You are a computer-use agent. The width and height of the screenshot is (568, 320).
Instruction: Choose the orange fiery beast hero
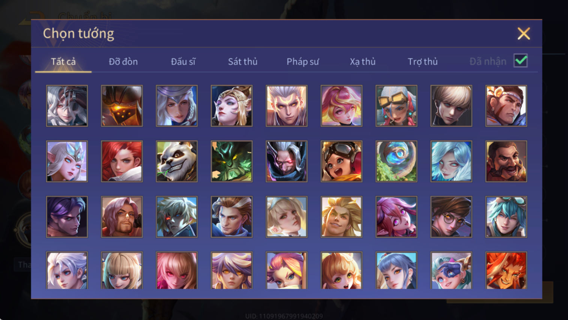(506, 270)
